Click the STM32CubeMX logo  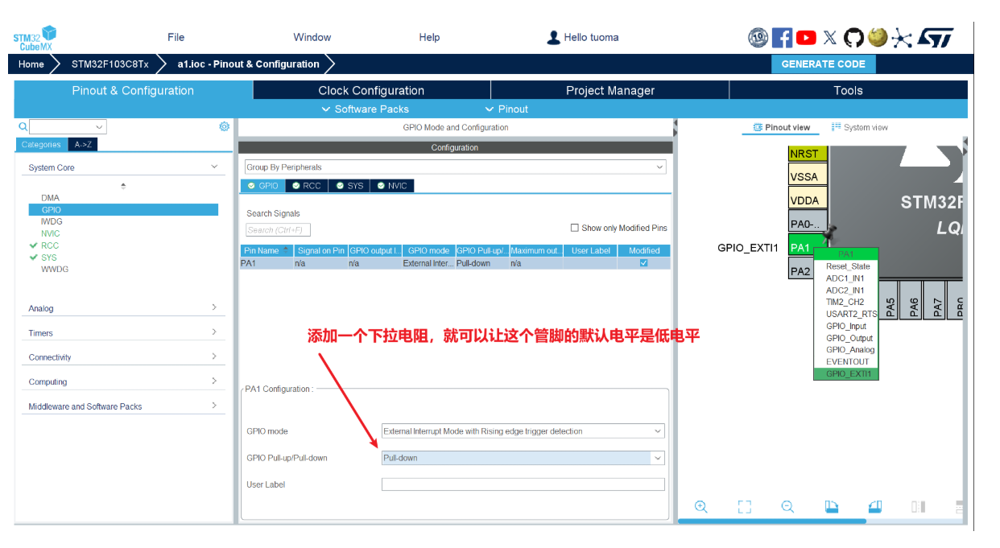(x=35, y=38)
